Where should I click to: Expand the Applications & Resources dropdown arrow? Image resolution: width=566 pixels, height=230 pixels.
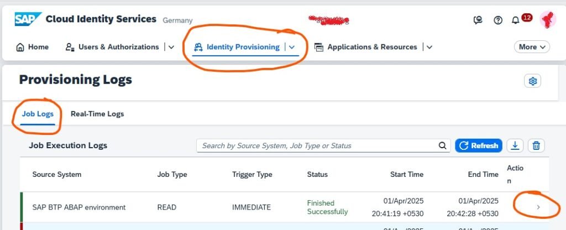[x=429, y=48]
